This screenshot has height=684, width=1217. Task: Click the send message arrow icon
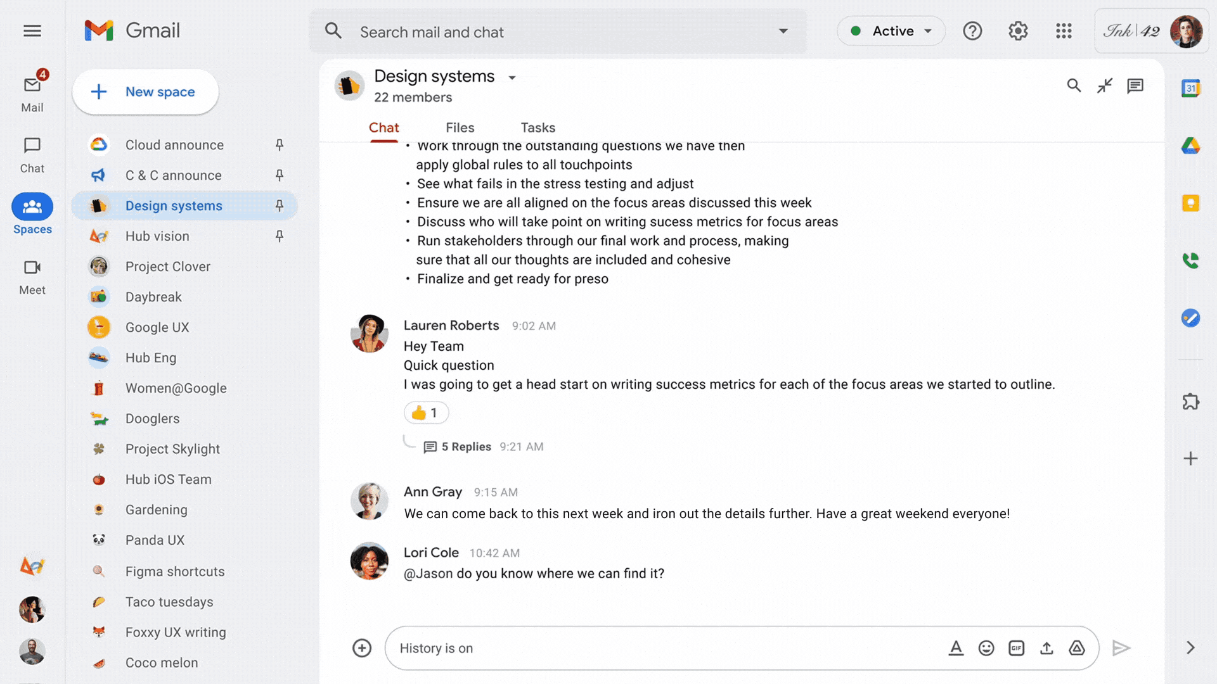pos(1121,647)
